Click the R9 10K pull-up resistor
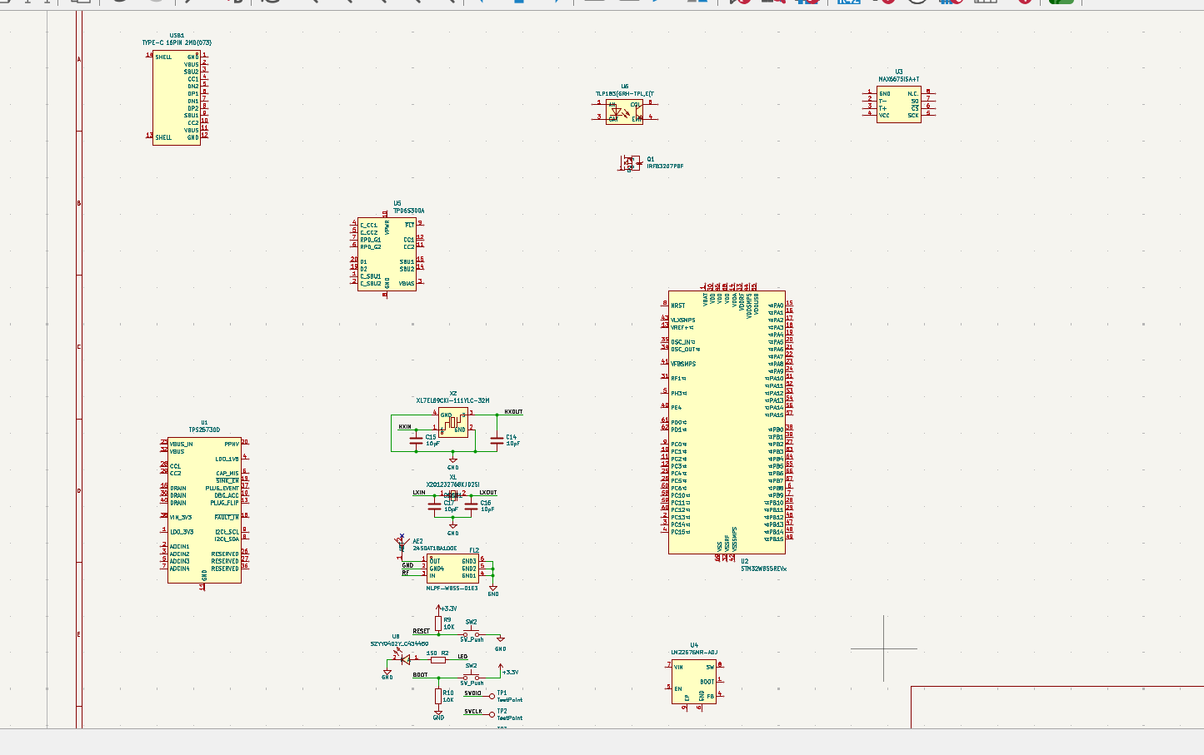 [438, 623]
